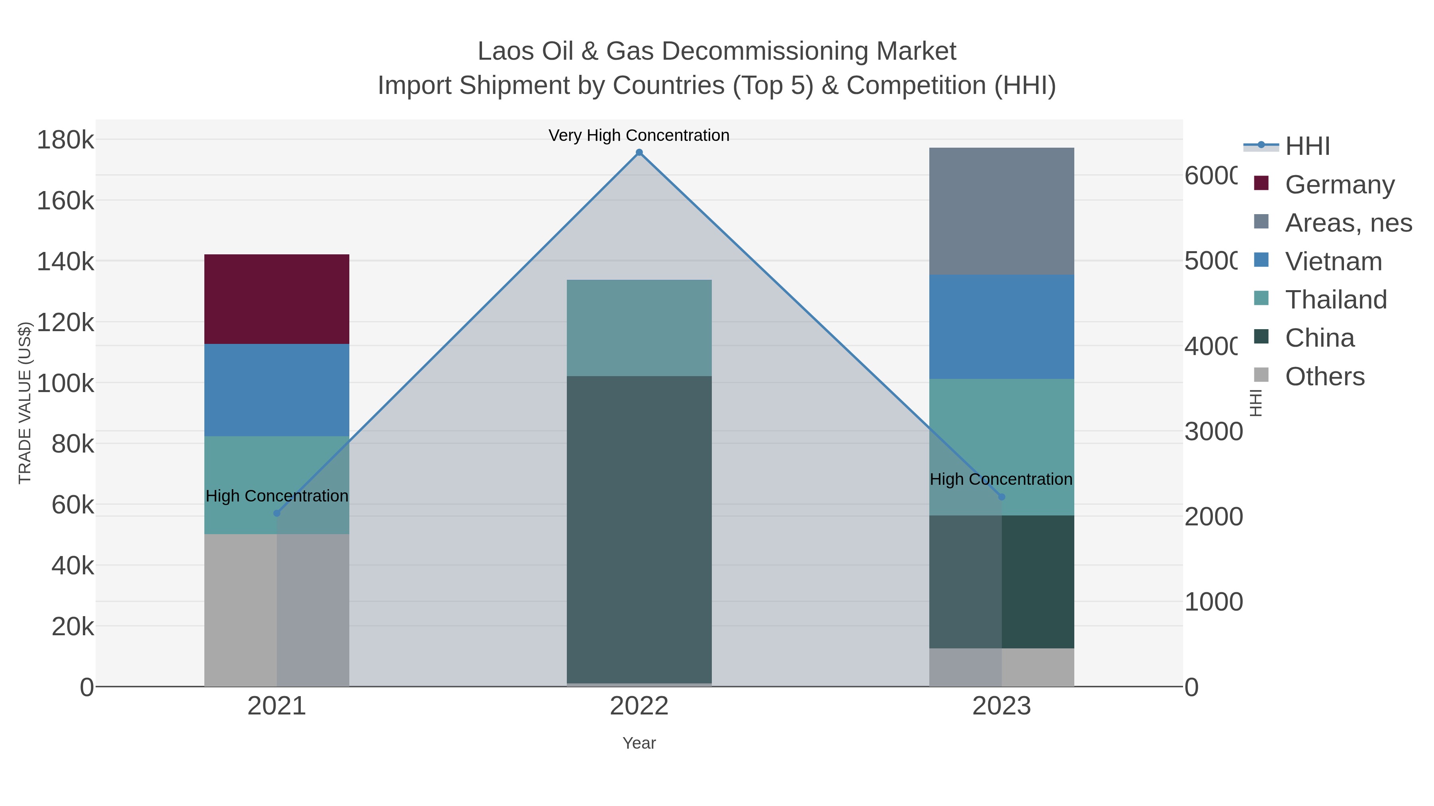The height and width of the screenshot is (806, 1434).
Task: Click the 100k tick on the left axis
Action: pyautogui.click(x=65, y=383)
